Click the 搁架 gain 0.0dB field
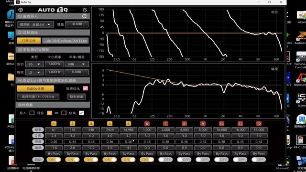 point(76,72)
